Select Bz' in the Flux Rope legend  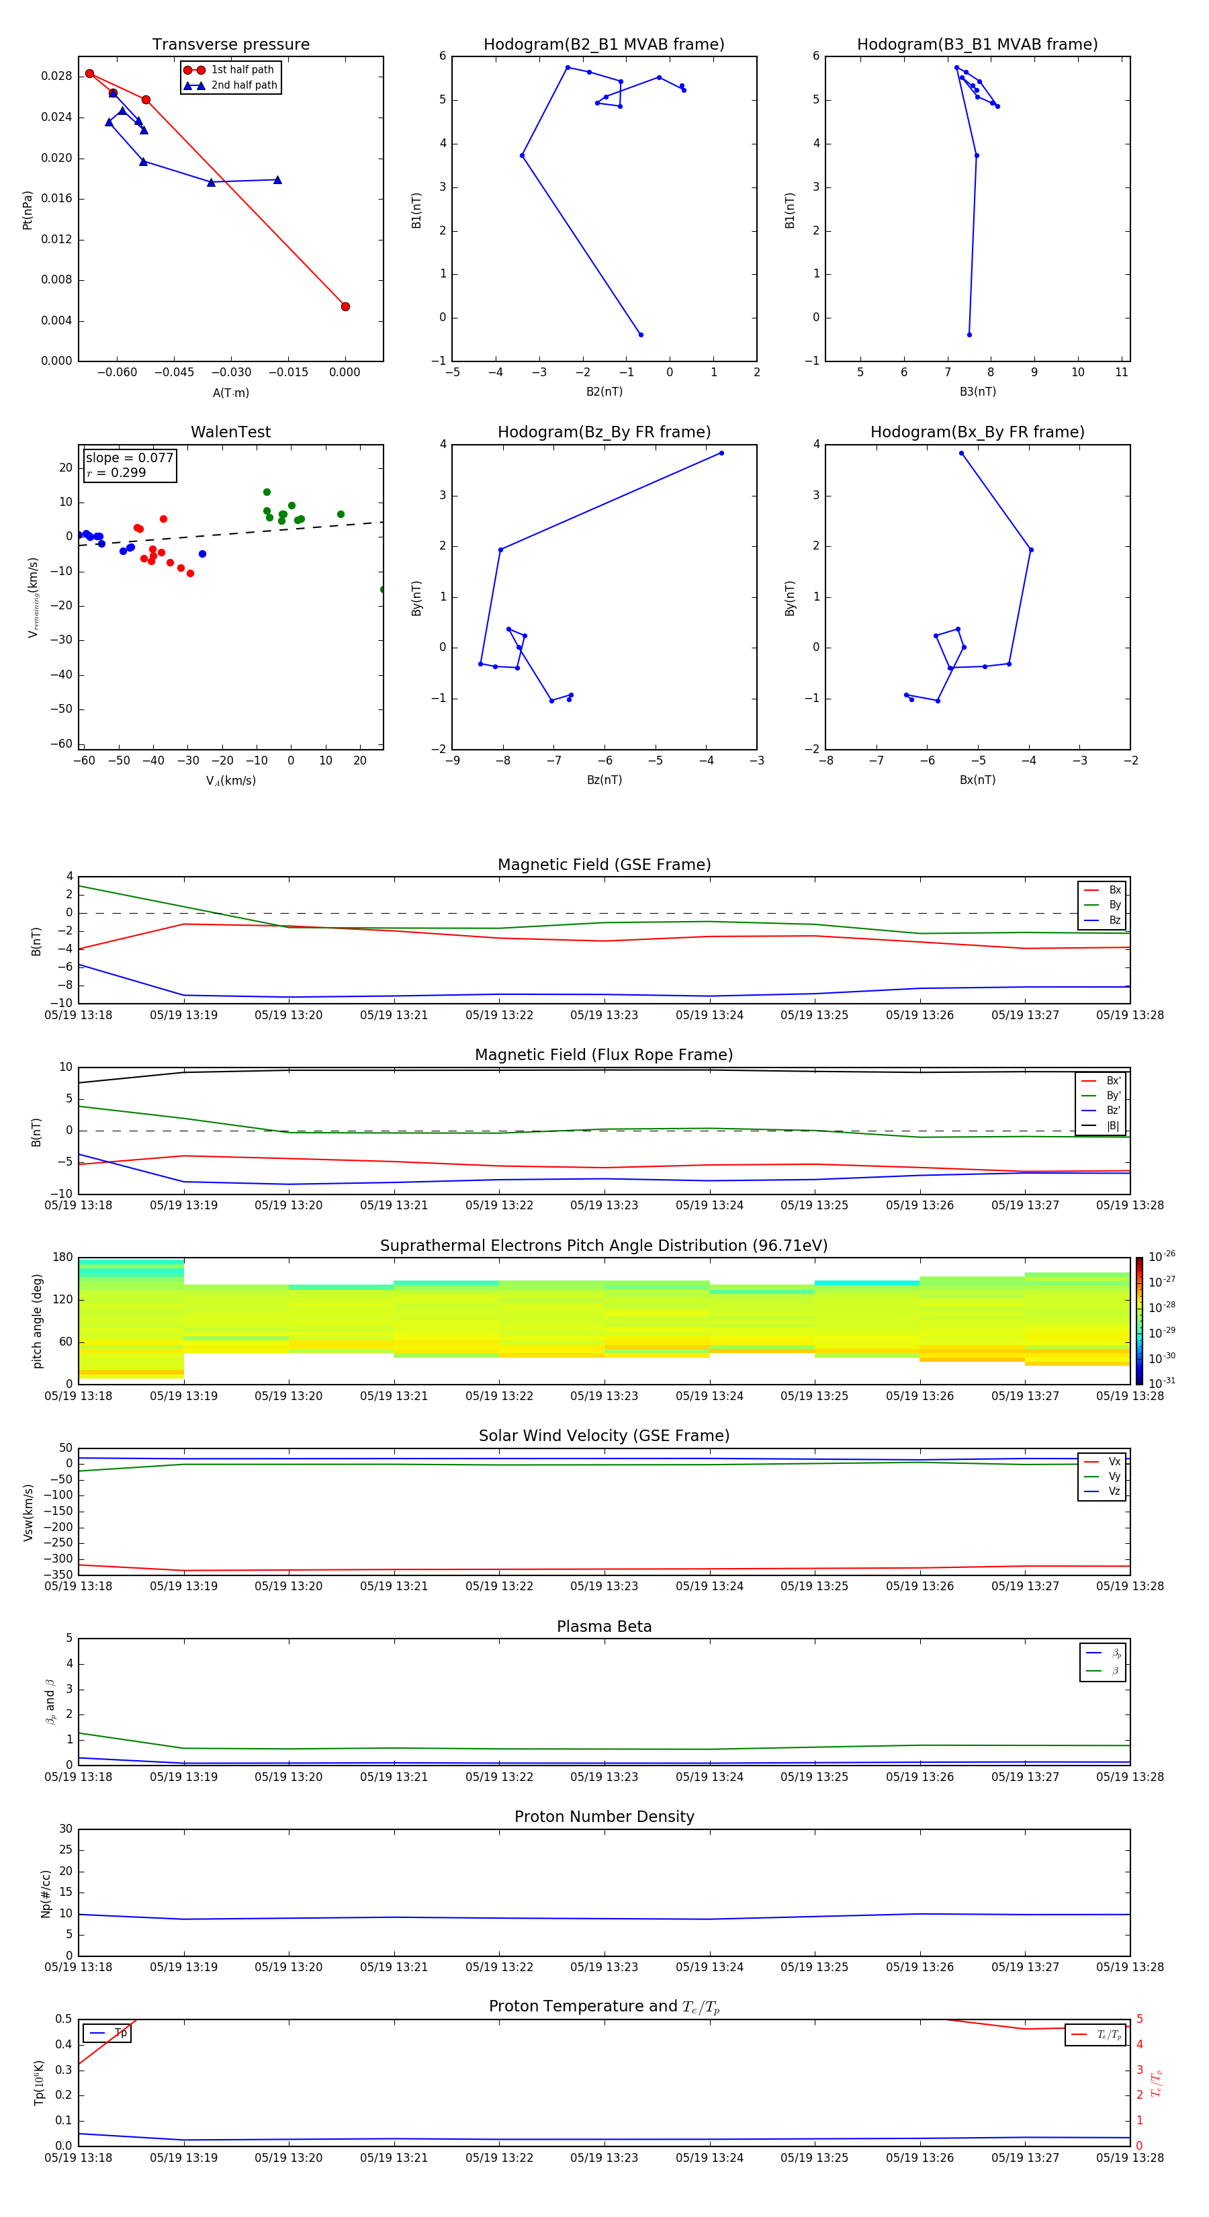pos(1101,1111)
